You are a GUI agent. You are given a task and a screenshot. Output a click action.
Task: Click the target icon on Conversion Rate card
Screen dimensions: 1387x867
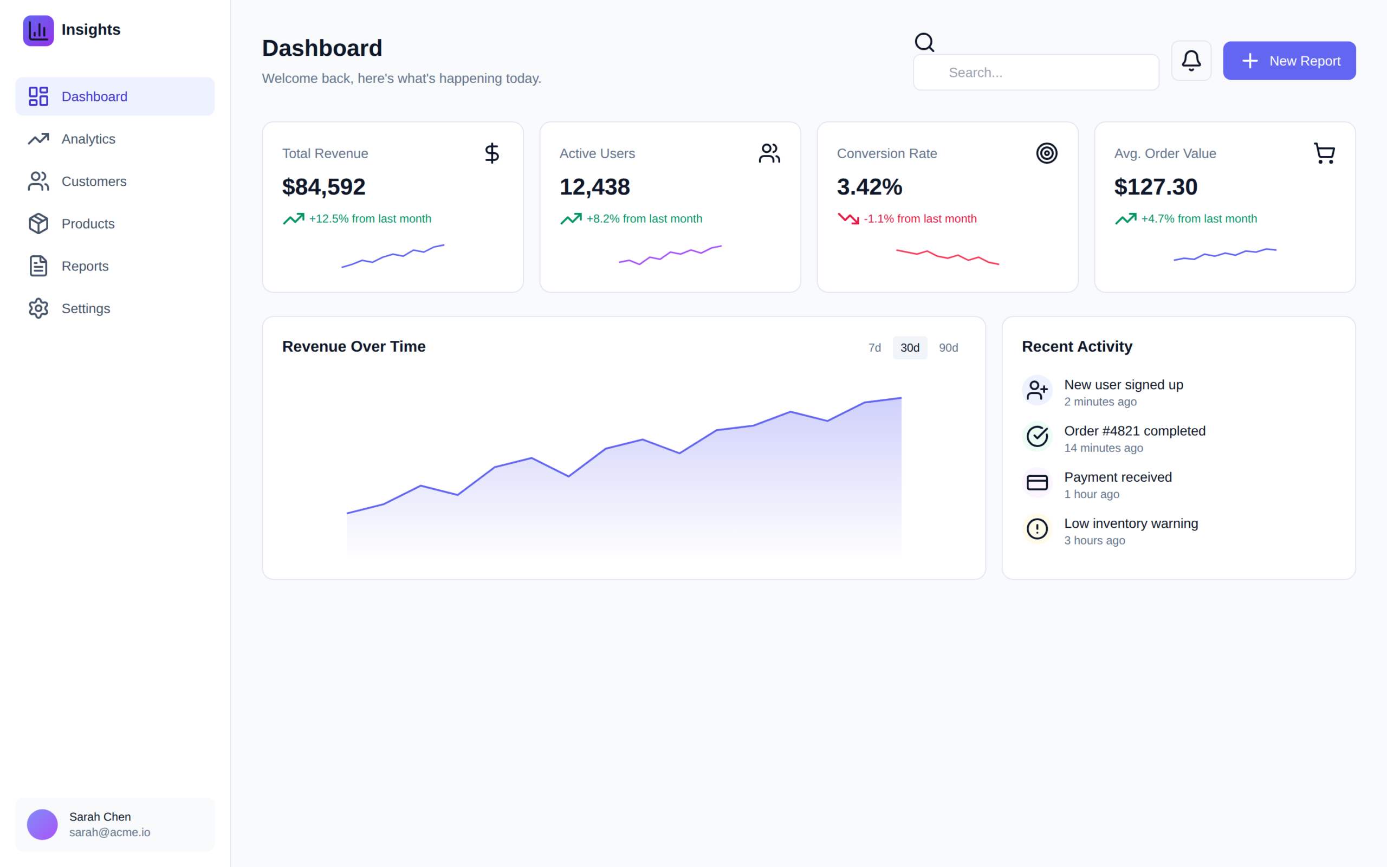1047,153
